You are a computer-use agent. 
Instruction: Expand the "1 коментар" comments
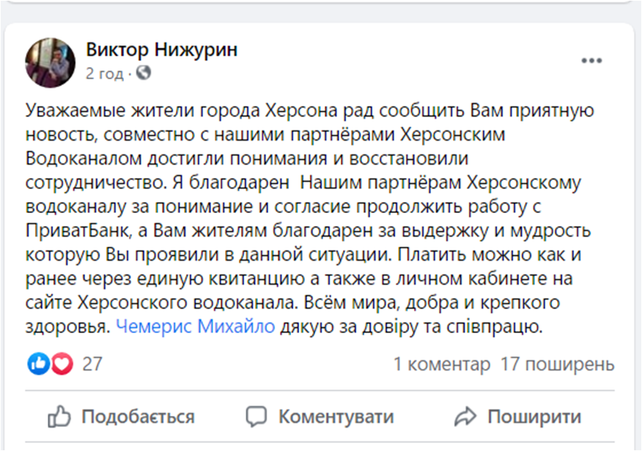441,364
